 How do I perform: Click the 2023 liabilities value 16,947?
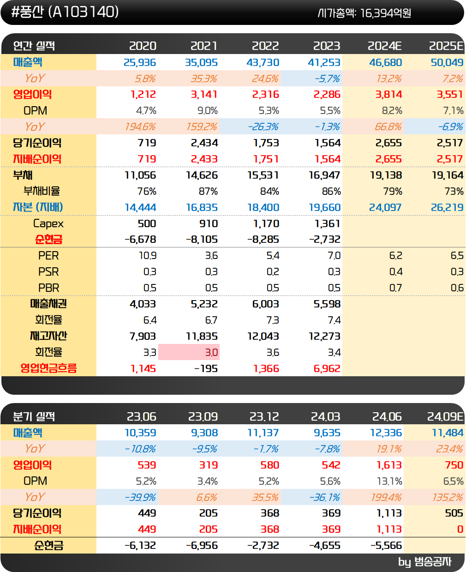click(324, 175)
